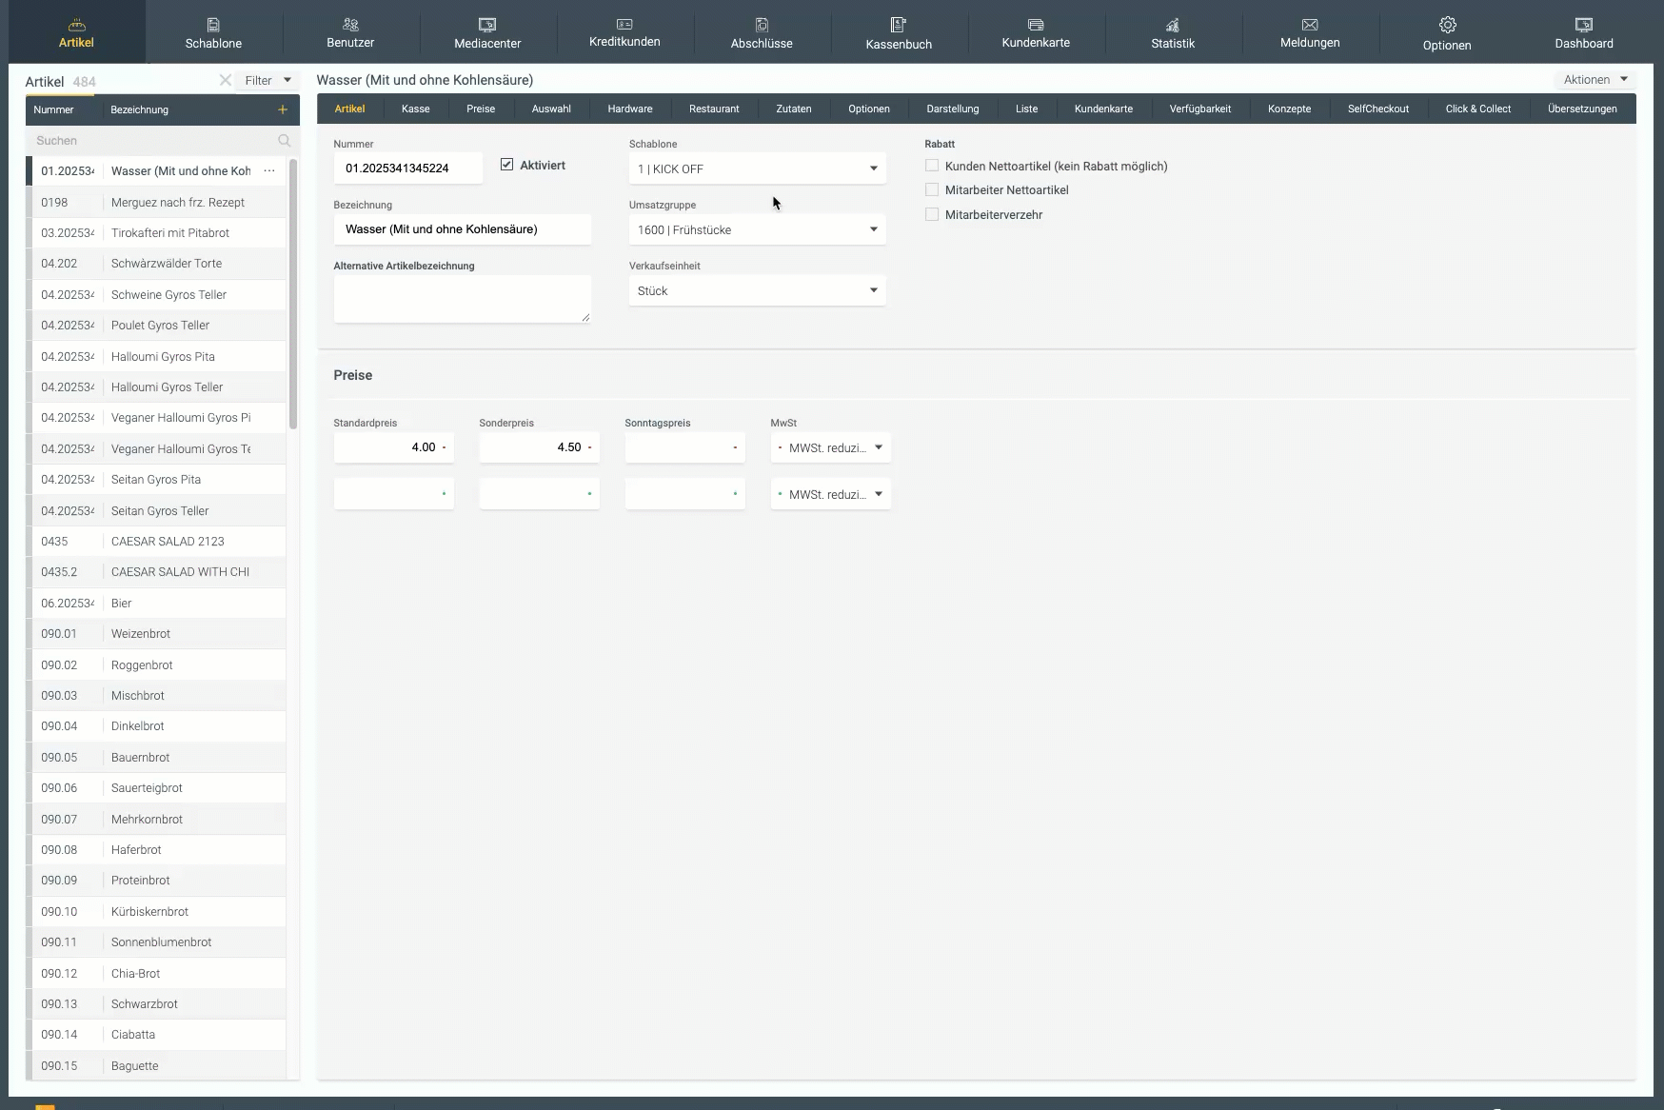Click the search magnifier in article list
The image size is (1664, 1110).
point(284,141)
